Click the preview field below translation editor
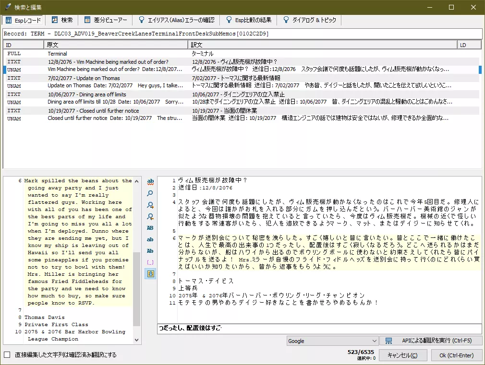The height and width of the screenshot is (365, 485). pos(319,328)
